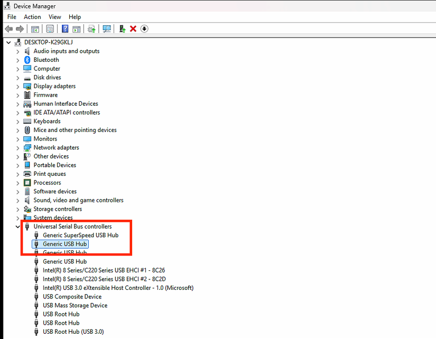
Task: Expand the IDE ATA/ATAPI controllers category
Action: 18,113
